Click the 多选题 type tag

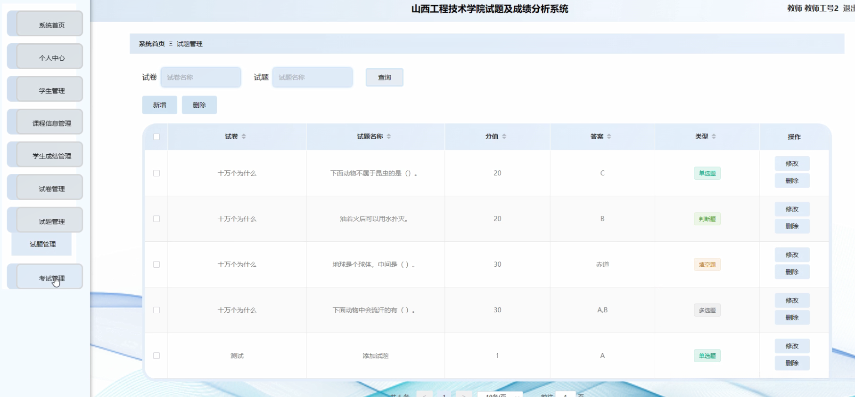707,310
